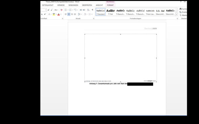The image size is (199, 124).
Task: Apply the Titel style
Action: [x=110, y=12]
